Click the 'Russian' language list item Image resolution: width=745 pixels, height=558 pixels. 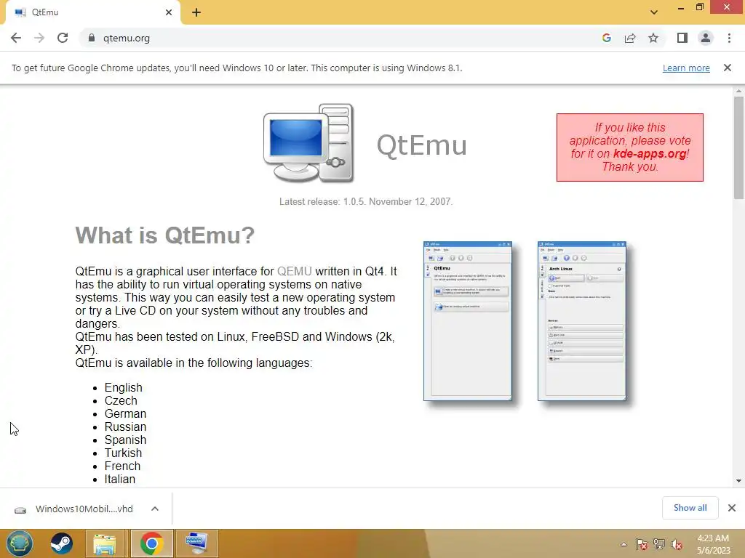(x=125, y=427)
